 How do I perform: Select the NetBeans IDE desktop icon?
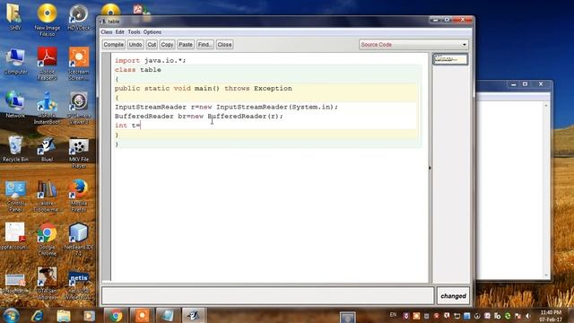tap(79, 240)
